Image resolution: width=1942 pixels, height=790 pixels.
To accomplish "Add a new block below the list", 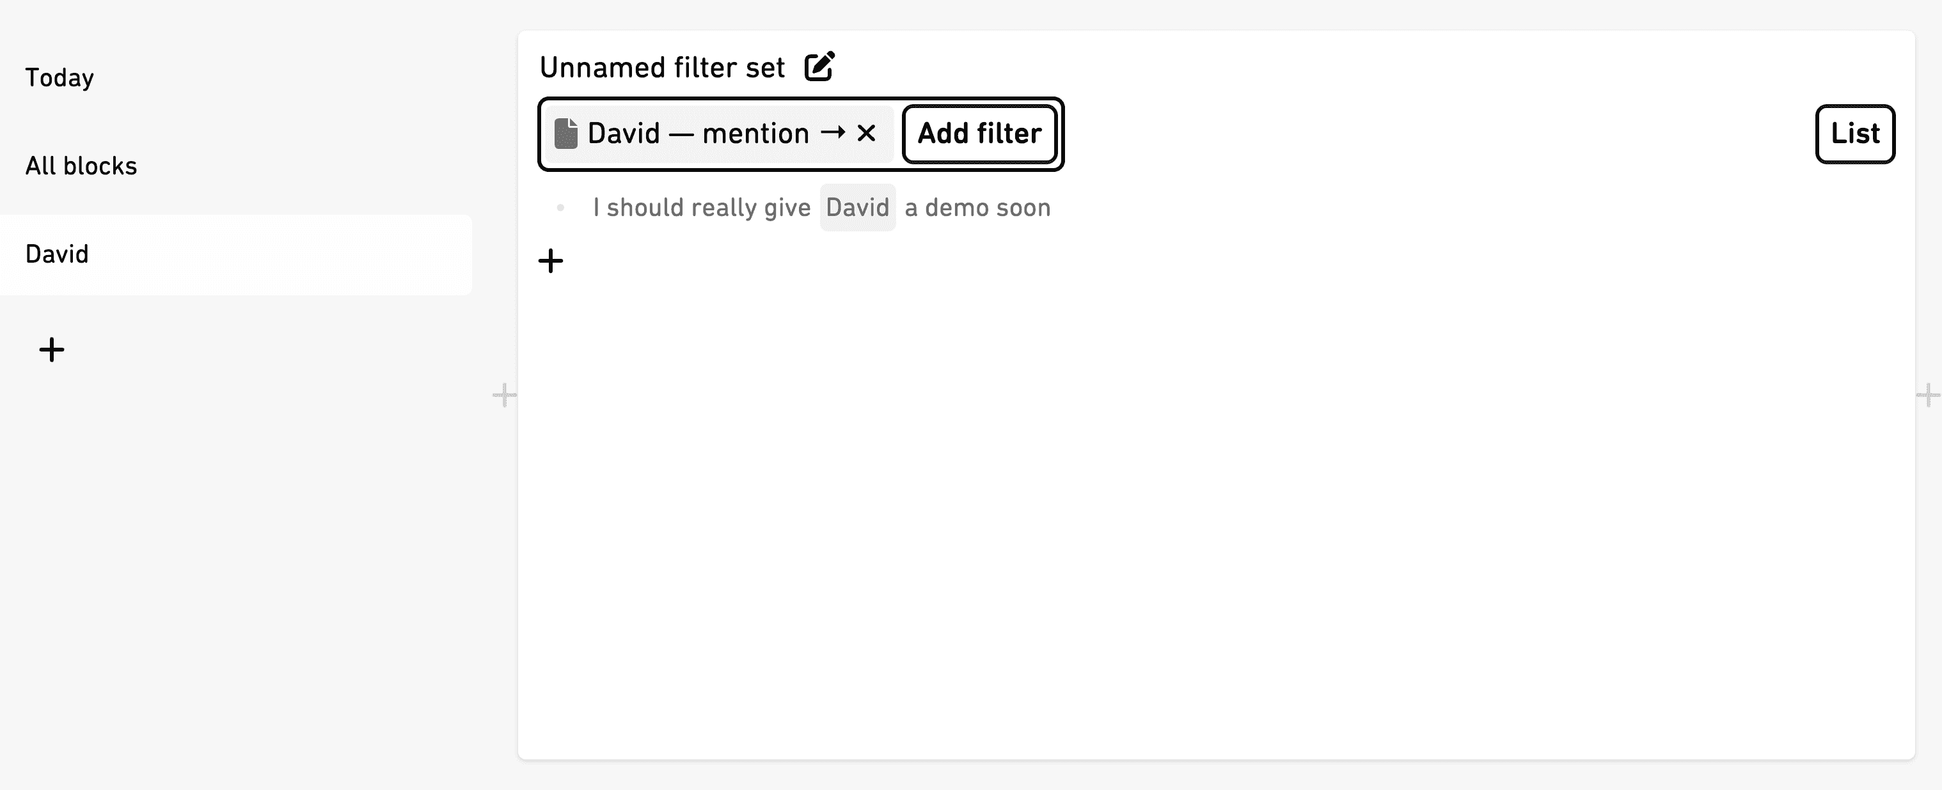I will pos(551,261).
